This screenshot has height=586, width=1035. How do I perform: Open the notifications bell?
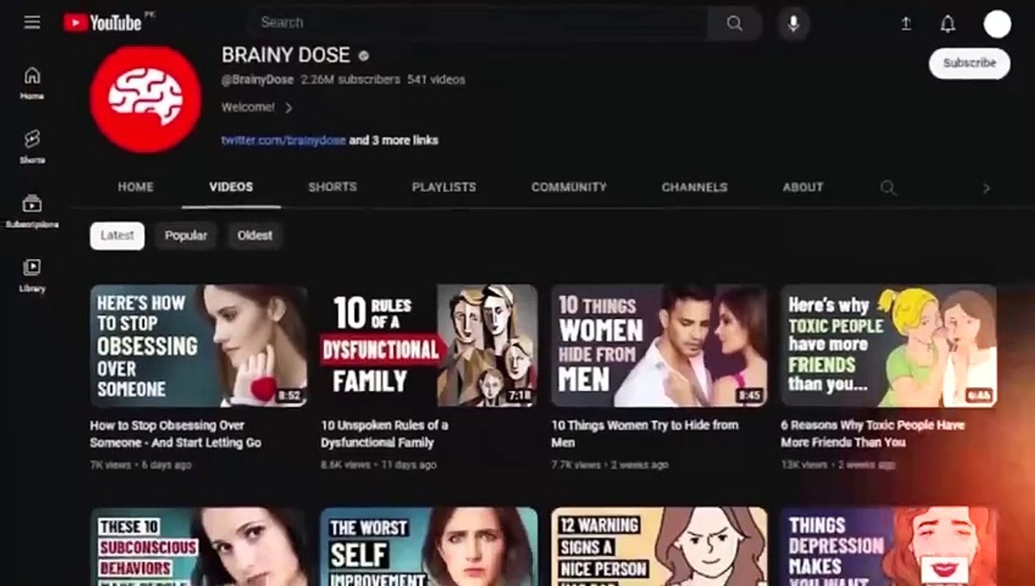[x=948, y=24]
